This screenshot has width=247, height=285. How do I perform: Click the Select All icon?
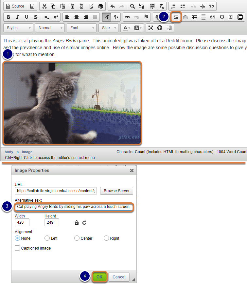152,6
